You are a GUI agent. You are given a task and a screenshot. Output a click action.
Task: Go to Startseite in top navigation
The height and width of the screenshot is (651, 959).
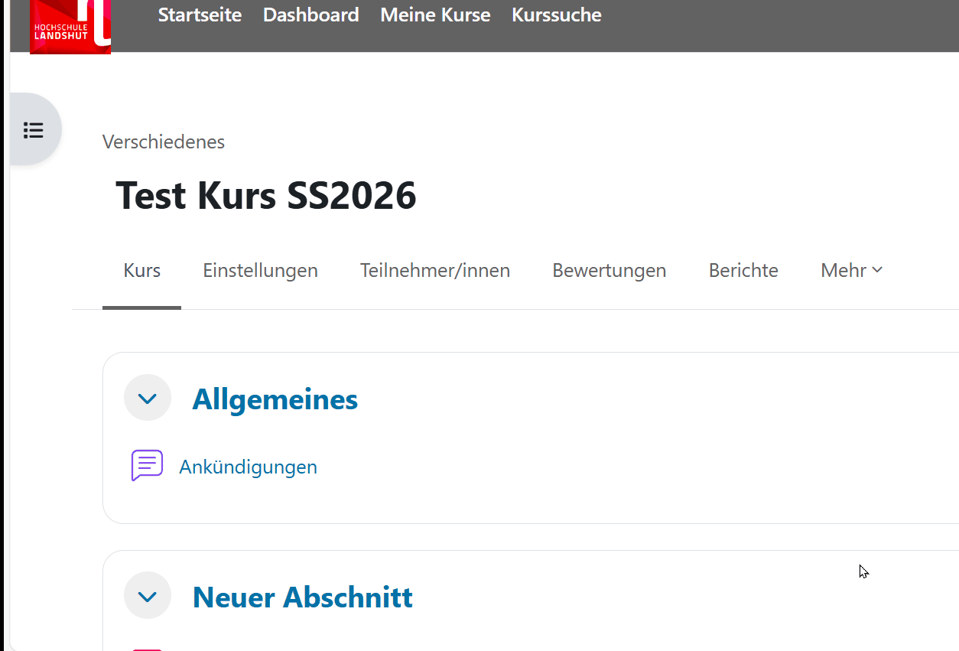point(200,15)
